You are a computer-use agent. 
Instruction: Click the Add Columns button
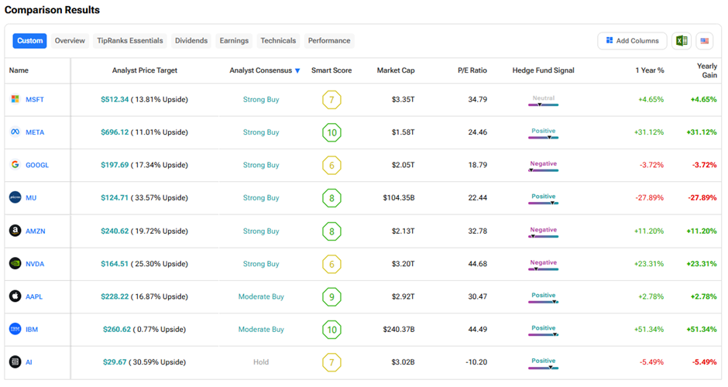[x=633, y=41]
